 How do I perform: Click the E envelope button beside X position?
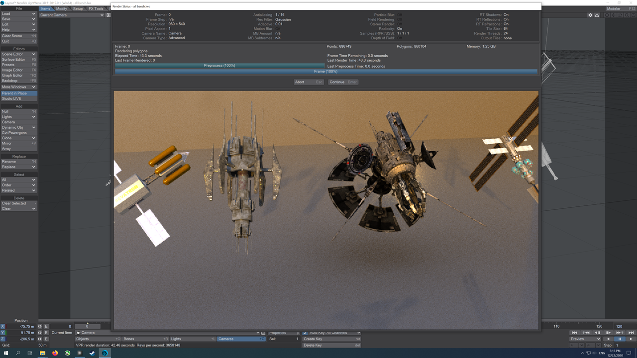46,326
